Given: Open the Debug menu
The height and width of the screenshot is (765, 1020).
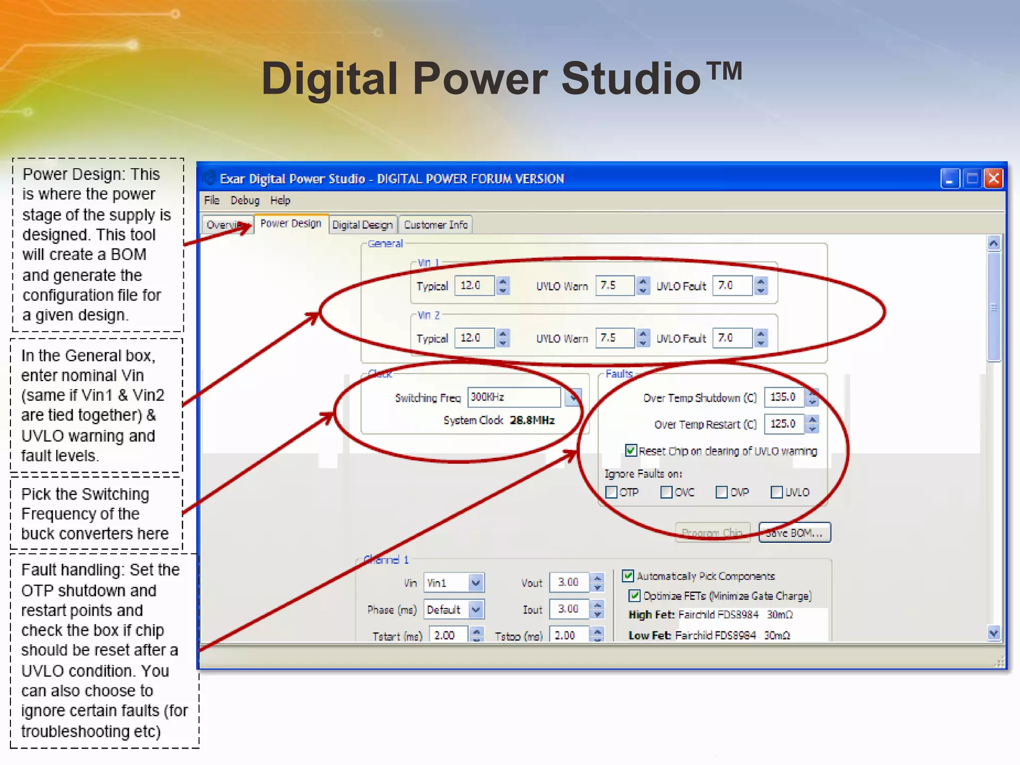Looking at the screenshot, I should pos(245,200).
